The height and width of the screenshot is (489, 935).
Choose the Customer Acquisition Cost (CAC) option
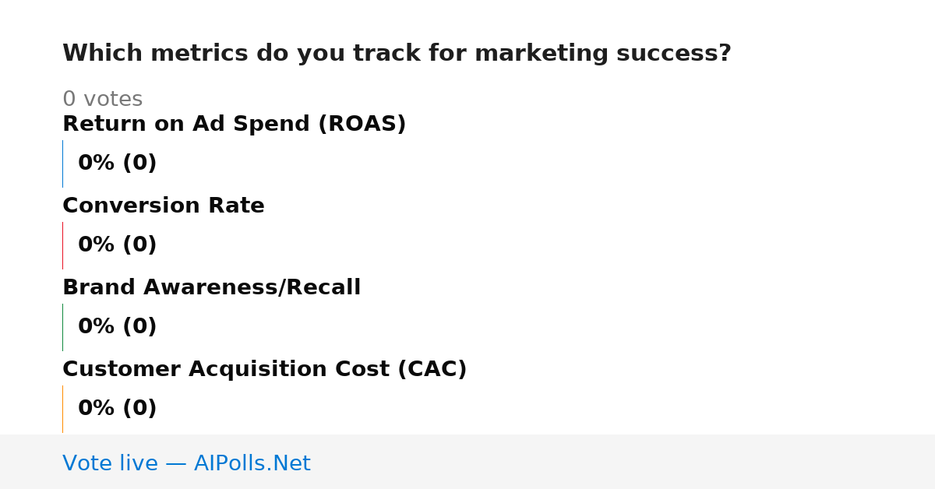pos(264,370)
